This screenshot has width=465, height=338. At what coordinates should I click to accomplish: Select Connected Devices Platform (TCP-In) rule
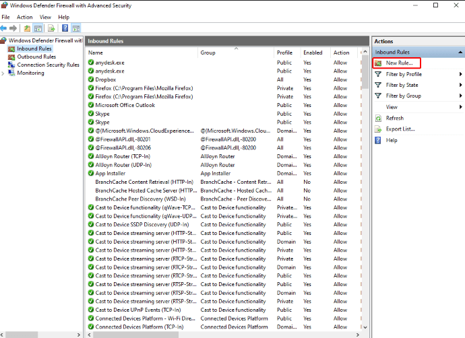[x=139, y=327]
